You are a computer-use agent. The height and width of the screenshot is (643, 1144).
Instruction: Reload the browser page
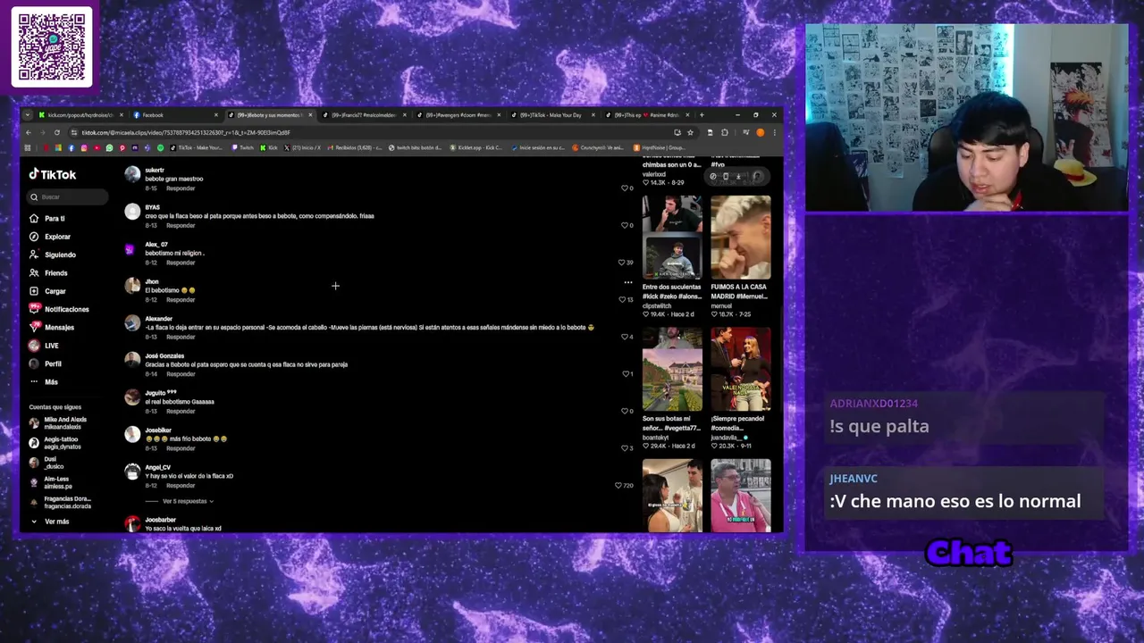[x=57, y=132]
